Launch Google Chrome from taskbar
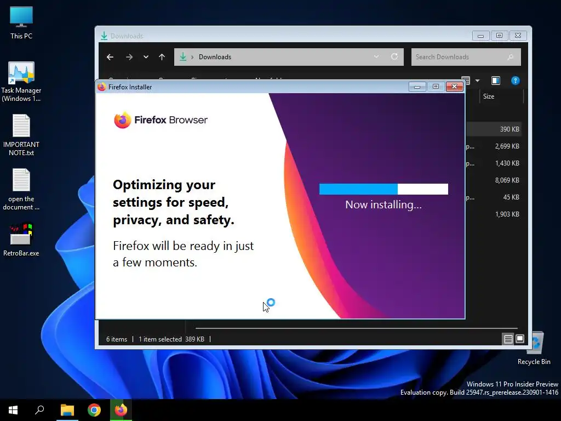This screenshot has height=421, width=561. point(94,410)
